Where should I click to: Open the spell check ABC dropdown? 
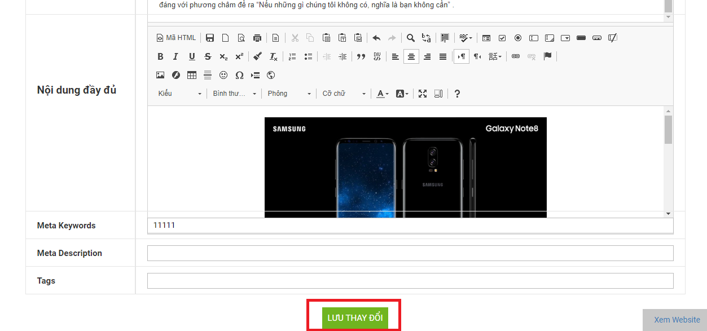[x=466, y=38]
